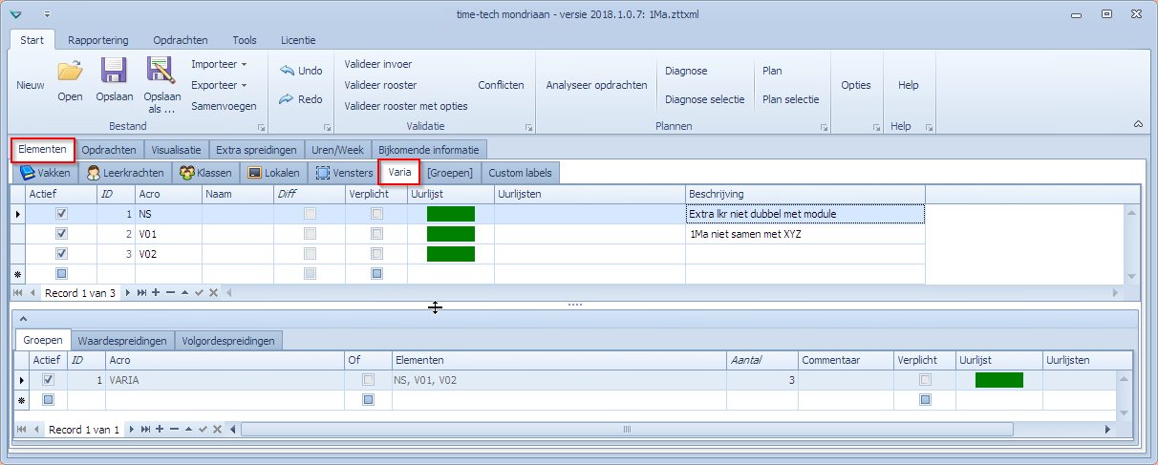Toggle Actief checkbox for V01 row

[x=62, y=234]
